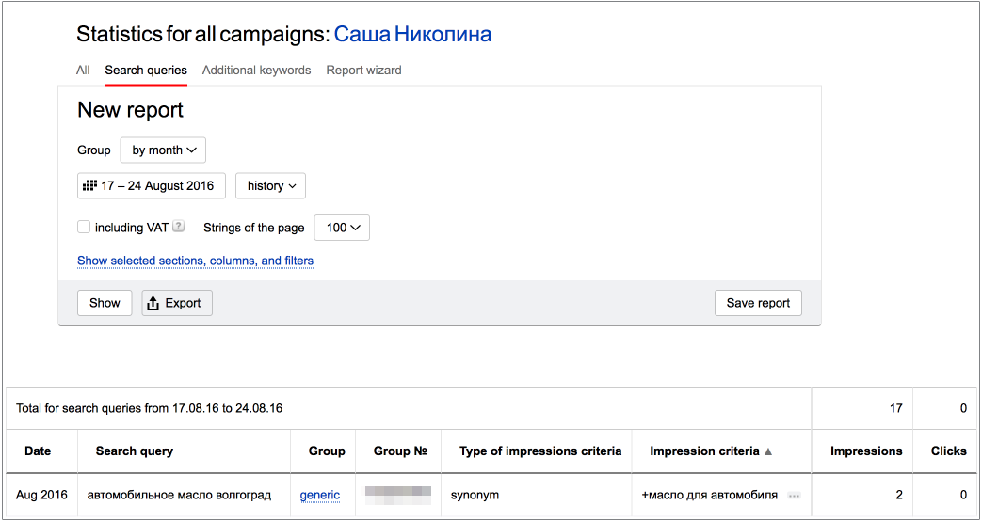Open the Group by month dropdown

(163, 150)
